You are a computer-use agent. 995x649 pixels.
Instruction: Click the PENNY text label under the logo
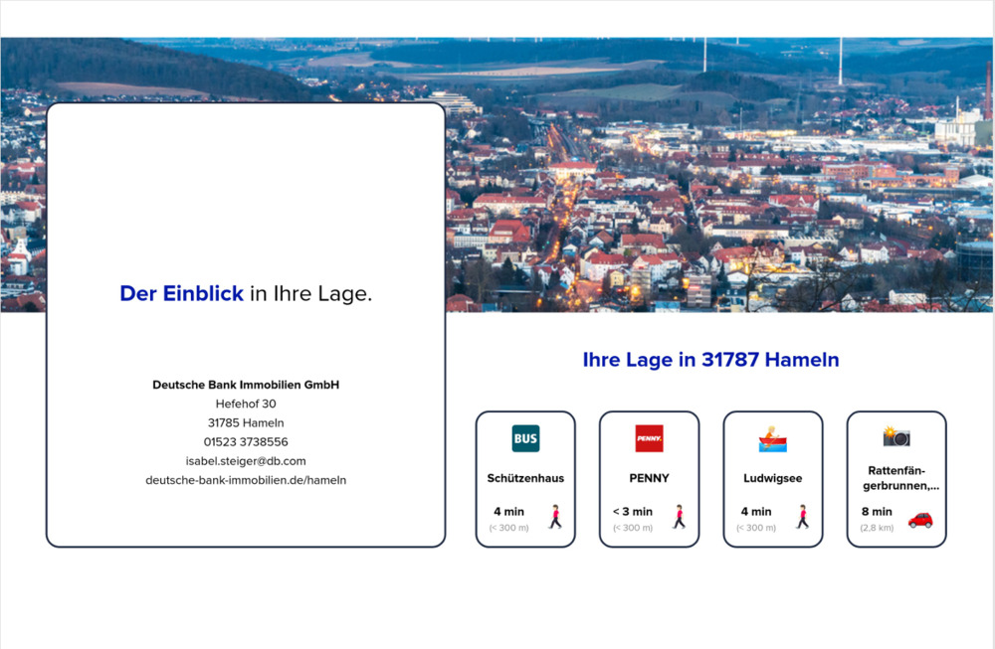click(x=649, y=478)
